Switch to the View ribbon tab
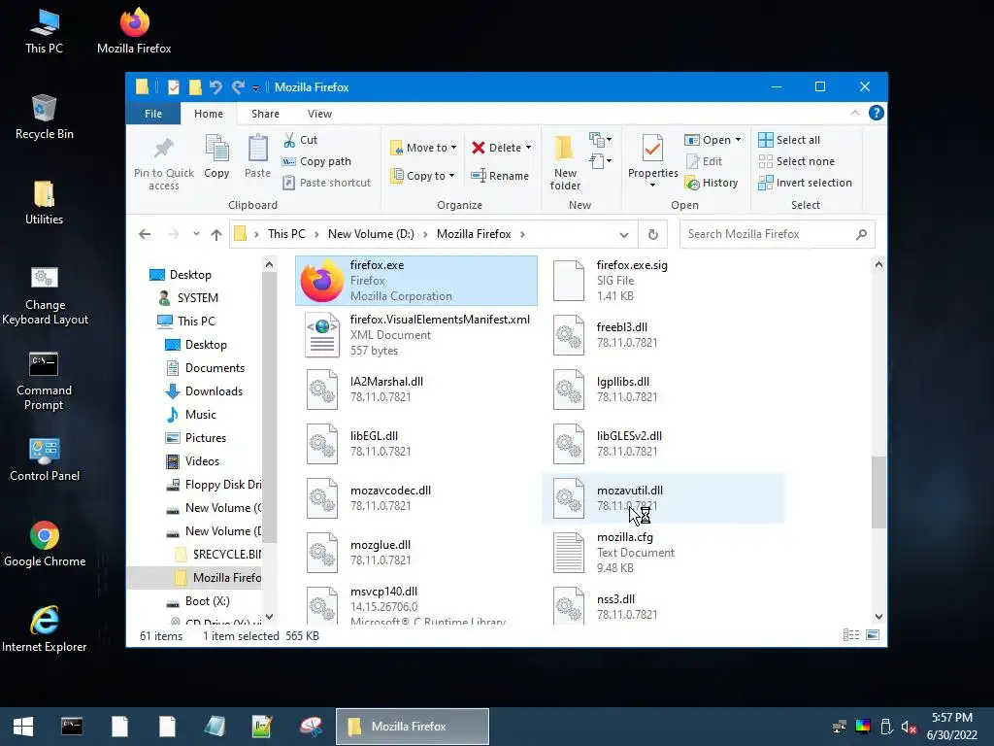The image size is (994, 746). click(x=319, y=114)
